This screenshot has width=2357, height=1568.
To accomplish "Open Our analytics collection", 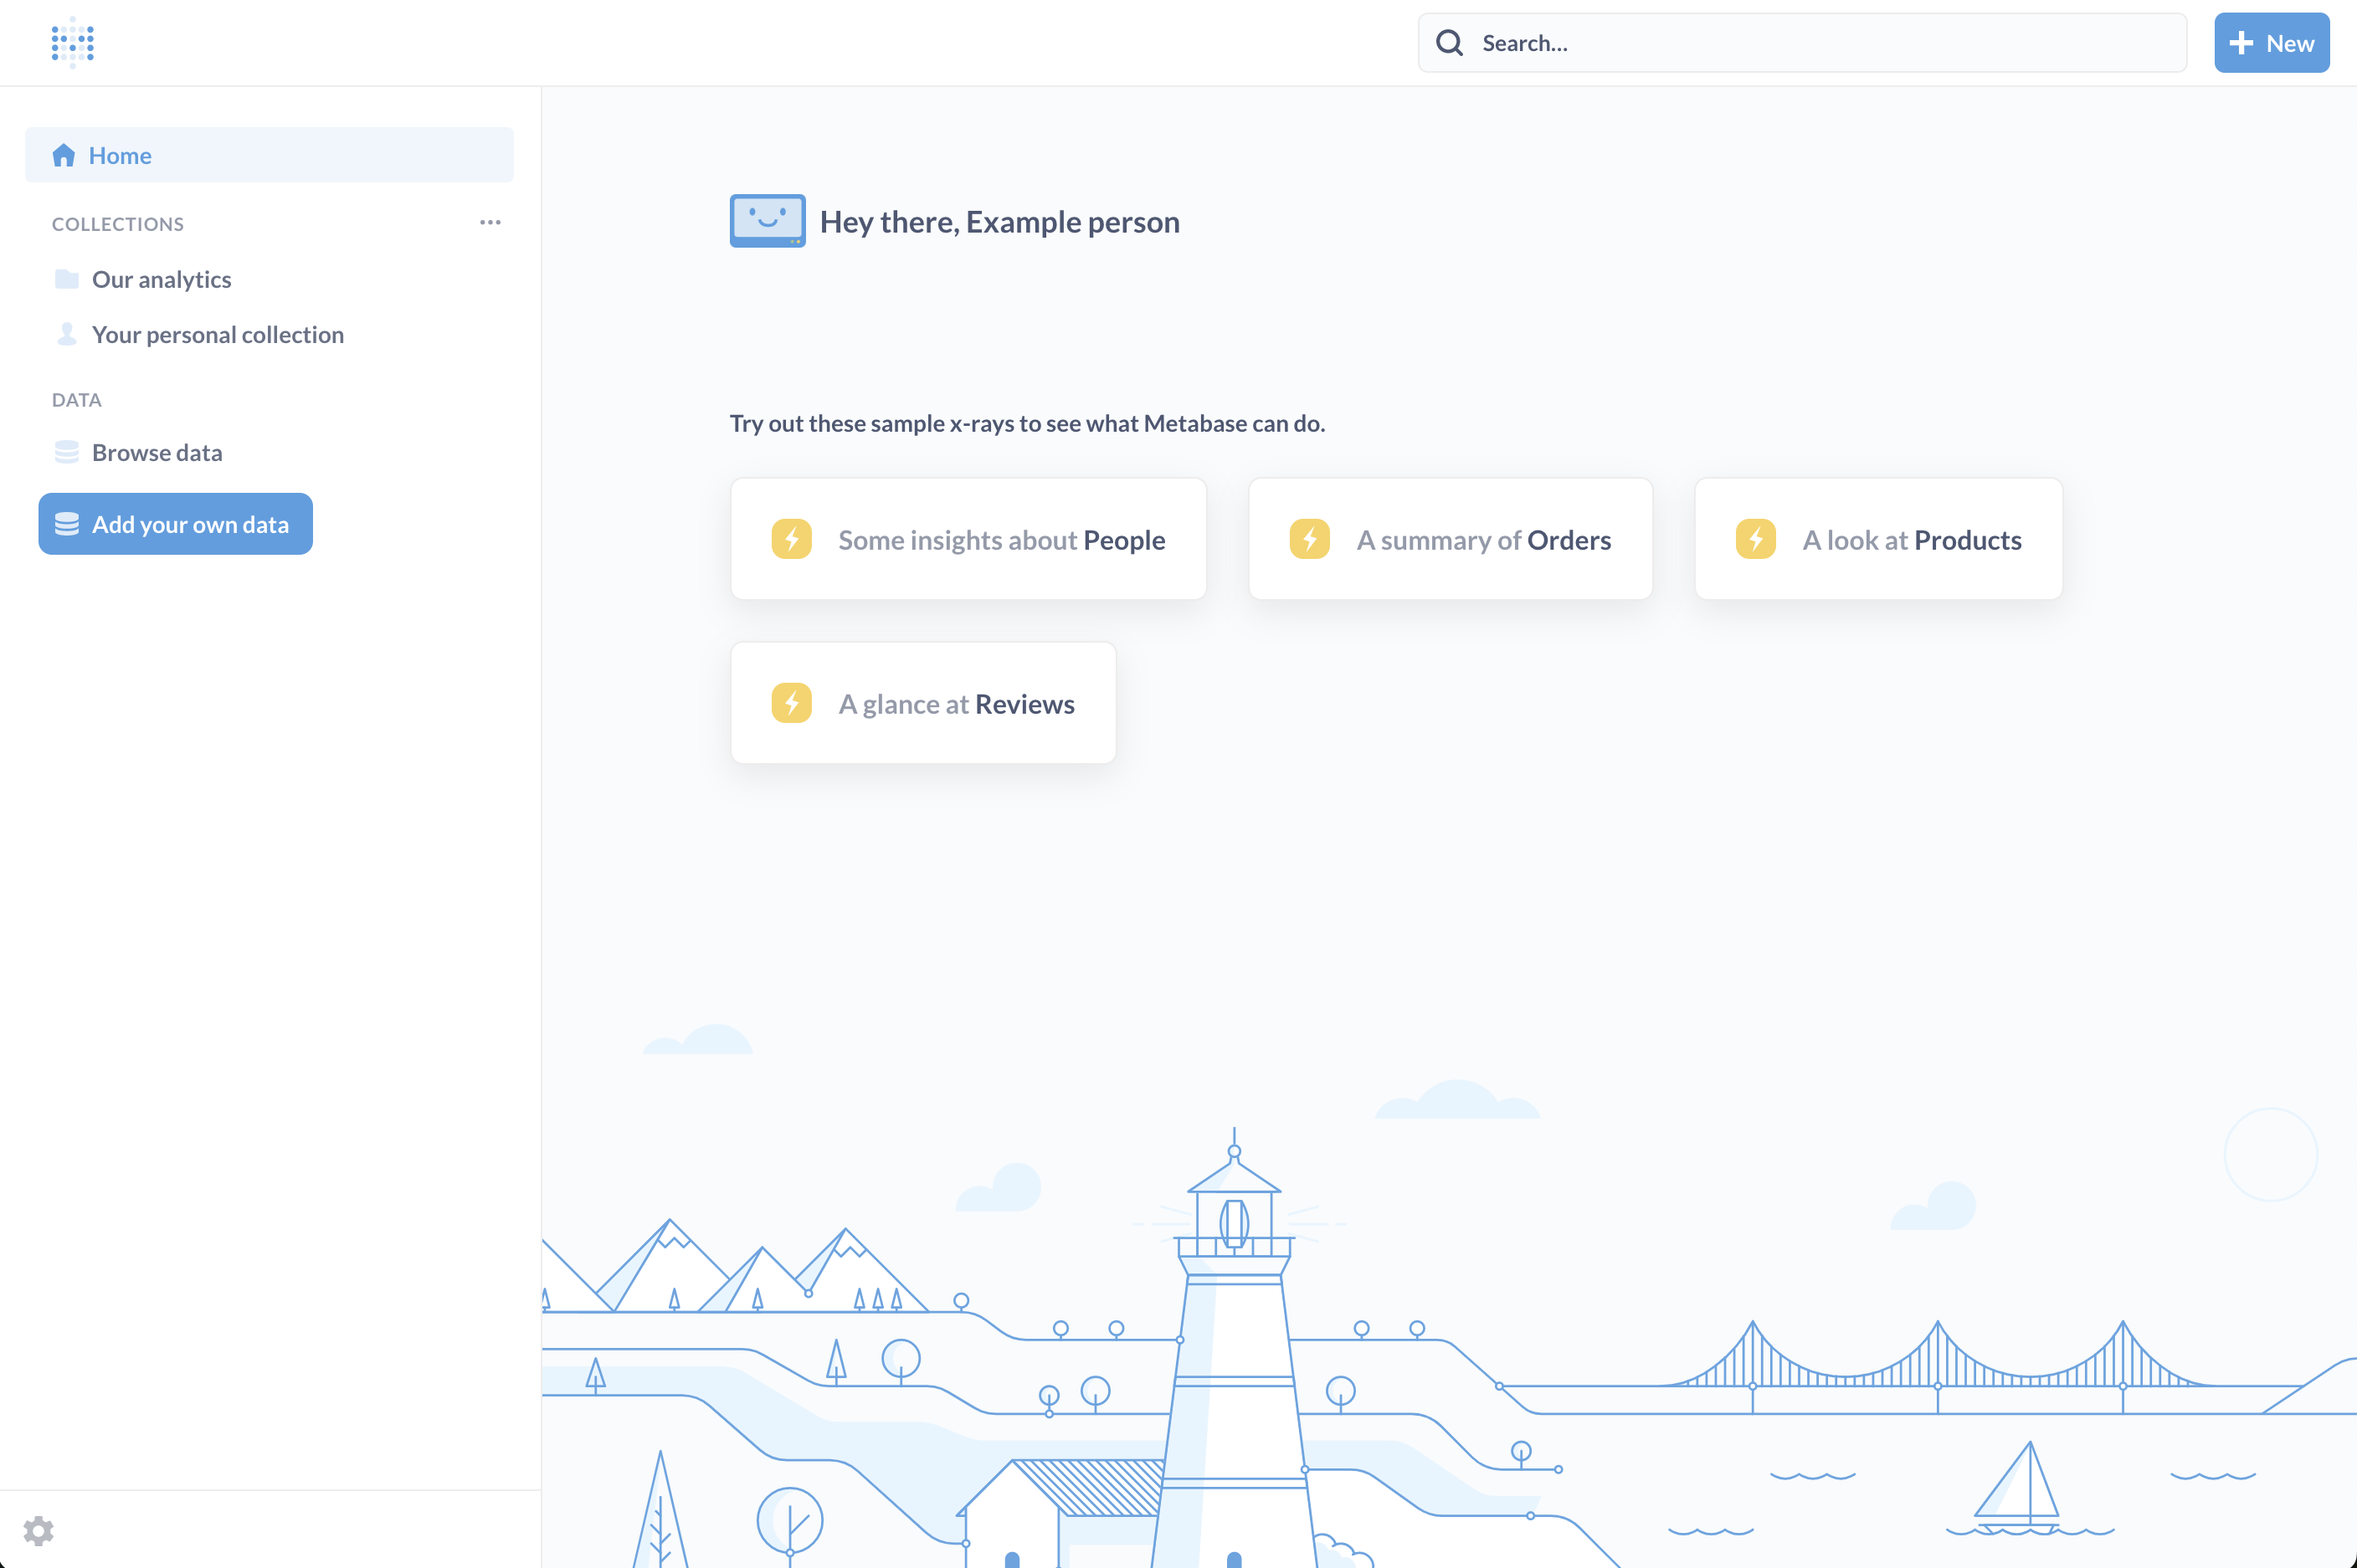I will click(x=161, y=279).
